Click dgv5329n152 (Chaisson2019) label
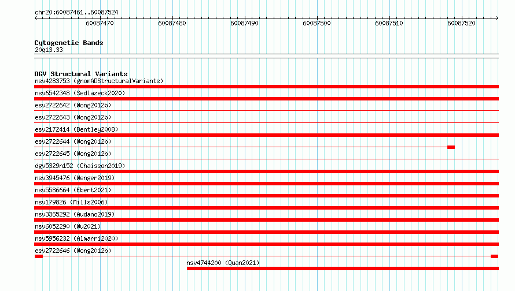 pos(80,166)
